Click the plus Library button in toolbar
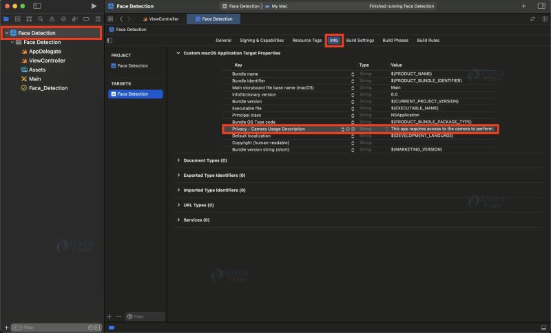The height and width of the screenshot is (333, 551). [523, 6]
